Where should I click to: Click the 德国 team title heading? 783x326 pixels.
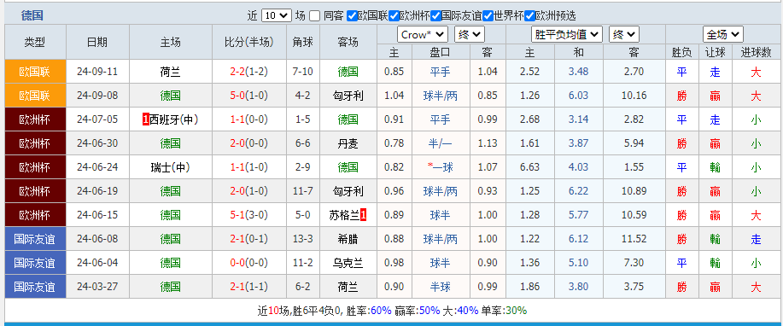pos(32,15)
